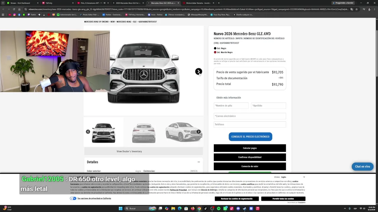
Task: Open taskbar clock showing 8:48 PM
Action: click(372, 208)
